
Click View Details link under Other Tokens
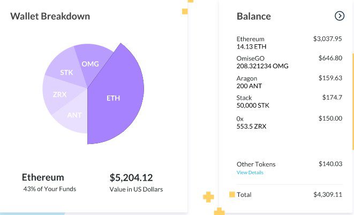[250, 173]
